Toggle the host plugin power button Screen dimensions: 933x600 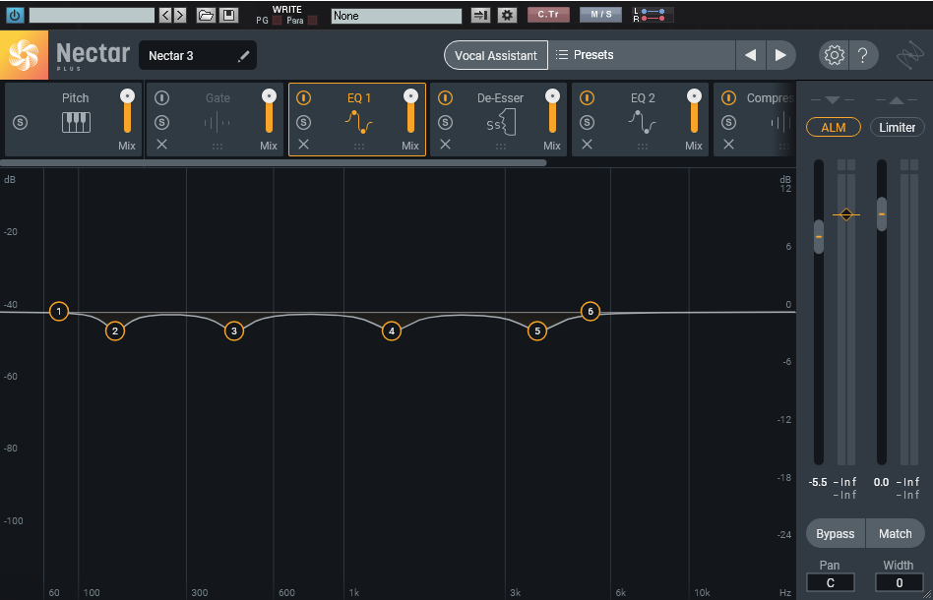click(x=15, y=15)
